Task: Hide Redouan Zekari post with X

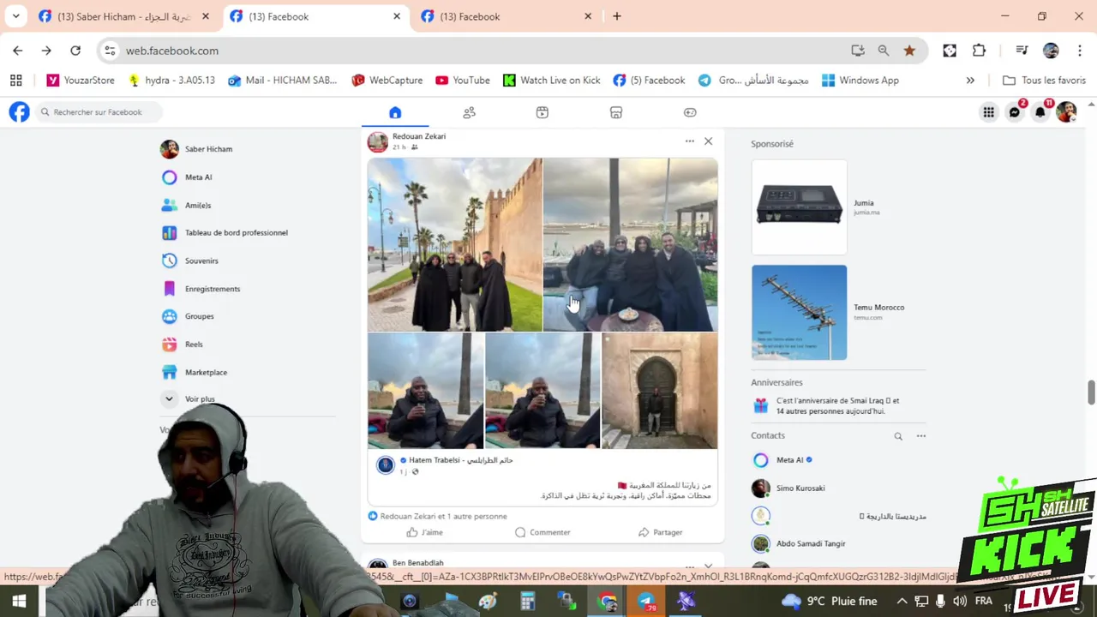Action: coord(708,141)
